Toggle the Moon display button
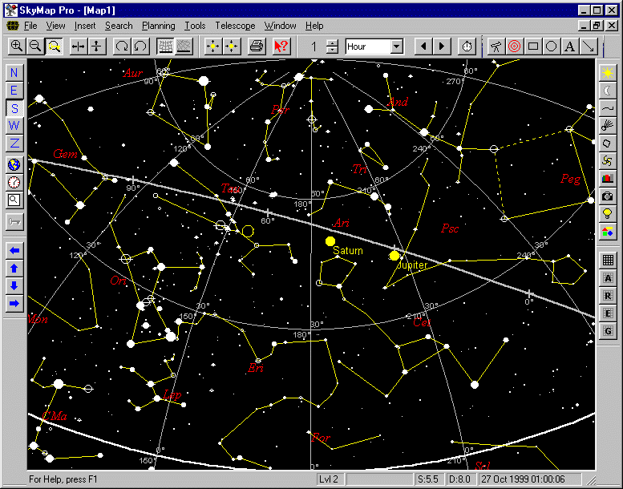The image size is (623, 489). point(608,91)
